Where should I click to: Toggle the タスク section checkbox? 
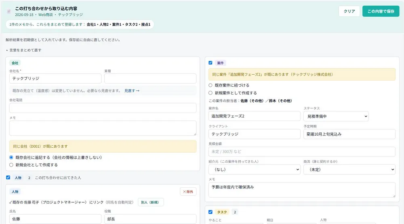coord(210,212)
